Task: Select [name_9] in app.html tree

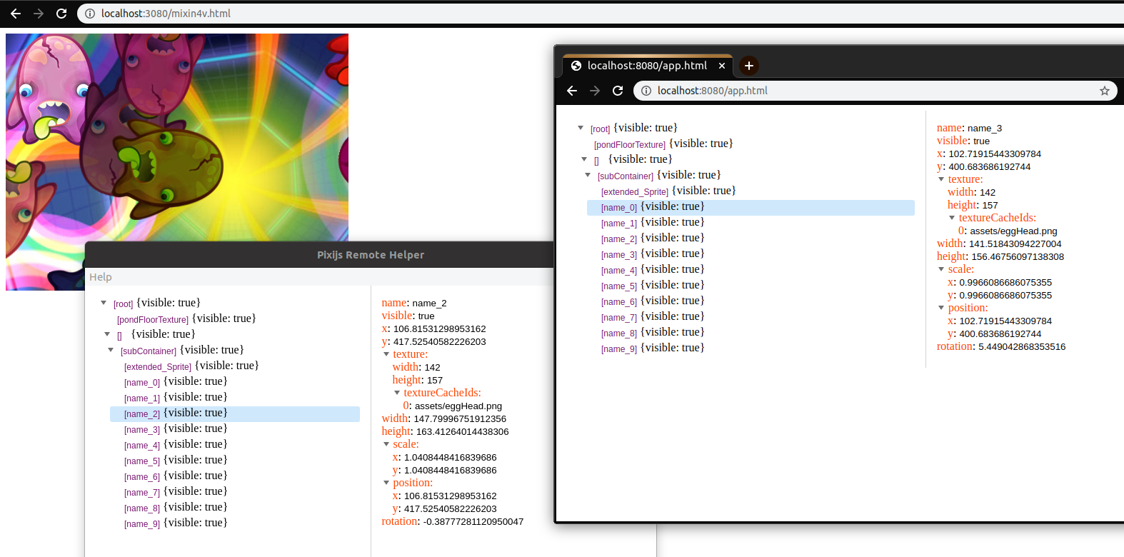Action: 619,348
